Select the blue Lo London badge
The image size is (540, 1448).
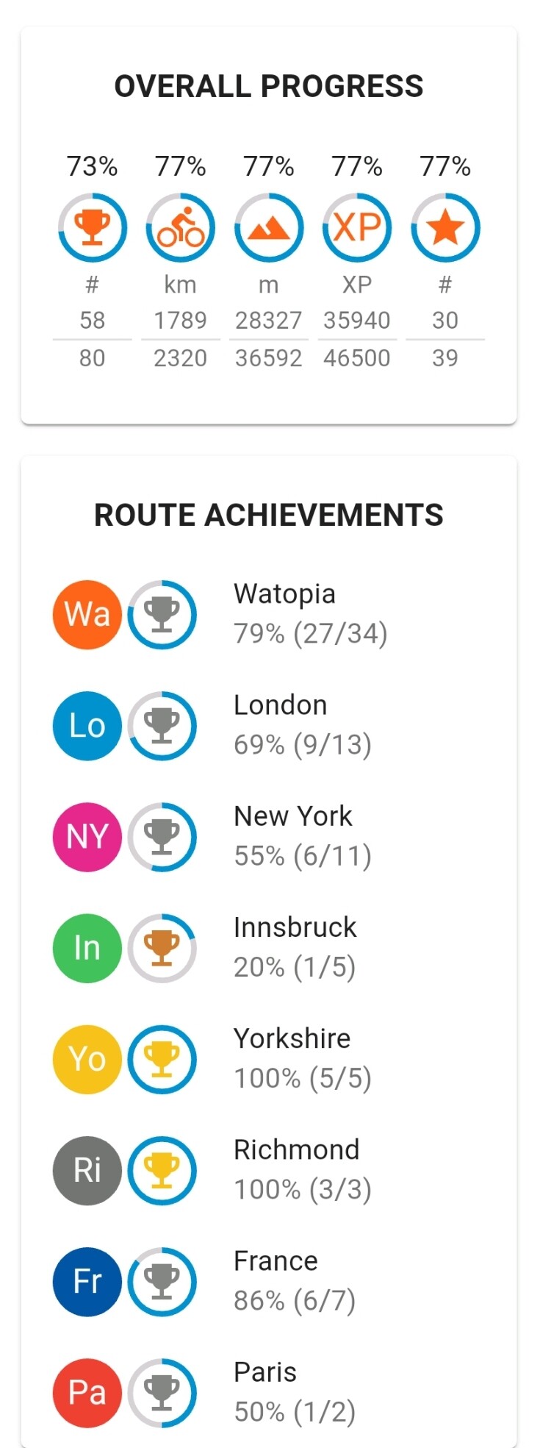tap(87, 726)
